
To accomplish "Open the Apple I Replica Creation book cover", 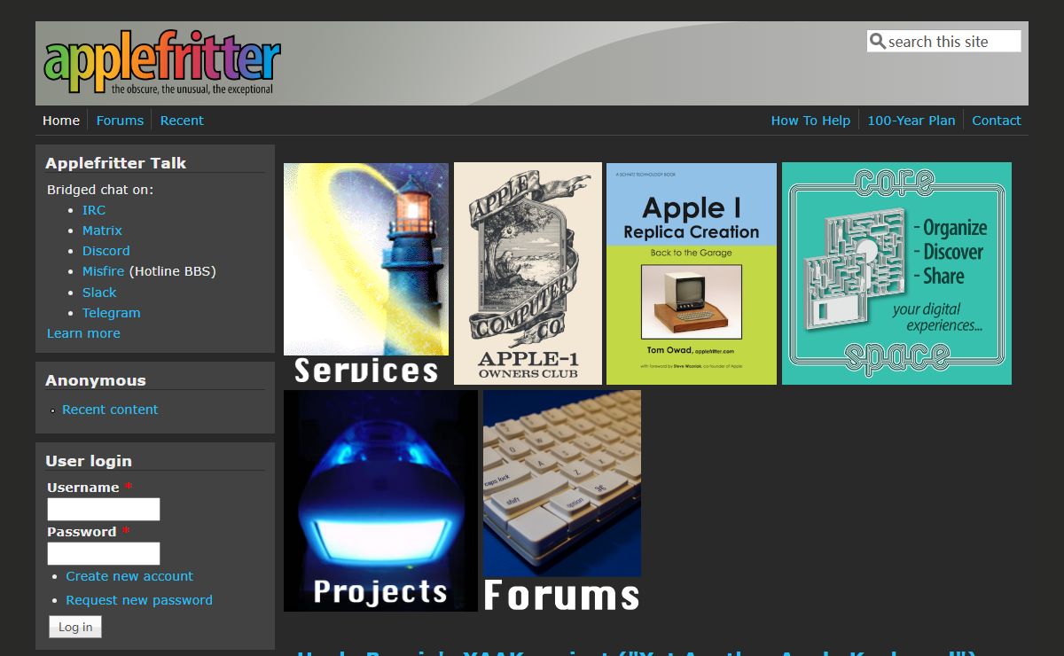I will click(x=692, y=274).
